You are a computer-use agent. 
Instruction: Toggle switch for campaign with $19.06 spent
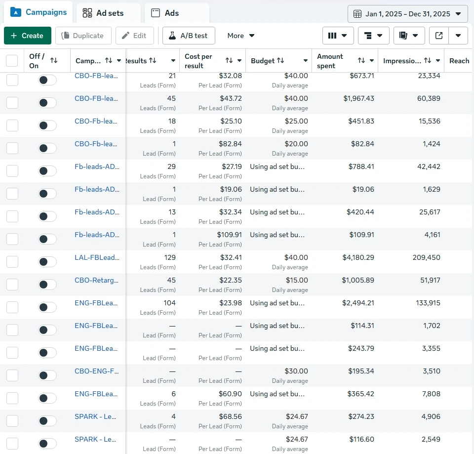click(x=47, y=194)
